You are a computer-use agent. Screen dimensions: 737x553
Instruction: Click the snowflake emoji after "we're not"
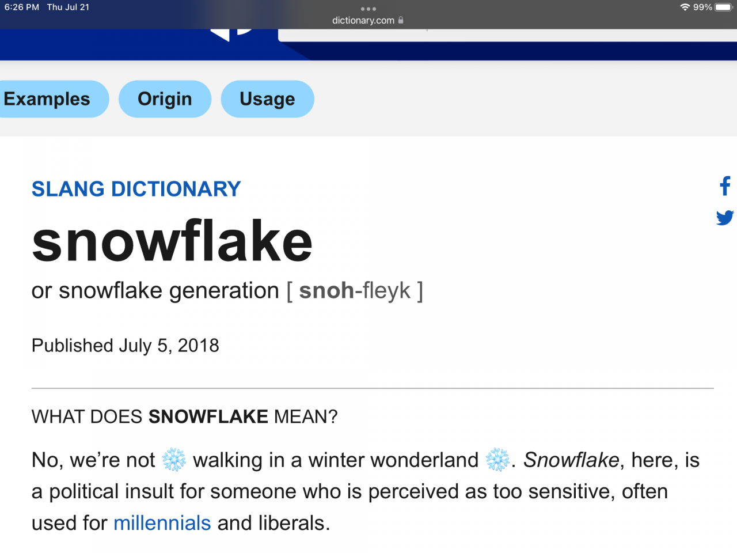(174, 460)
